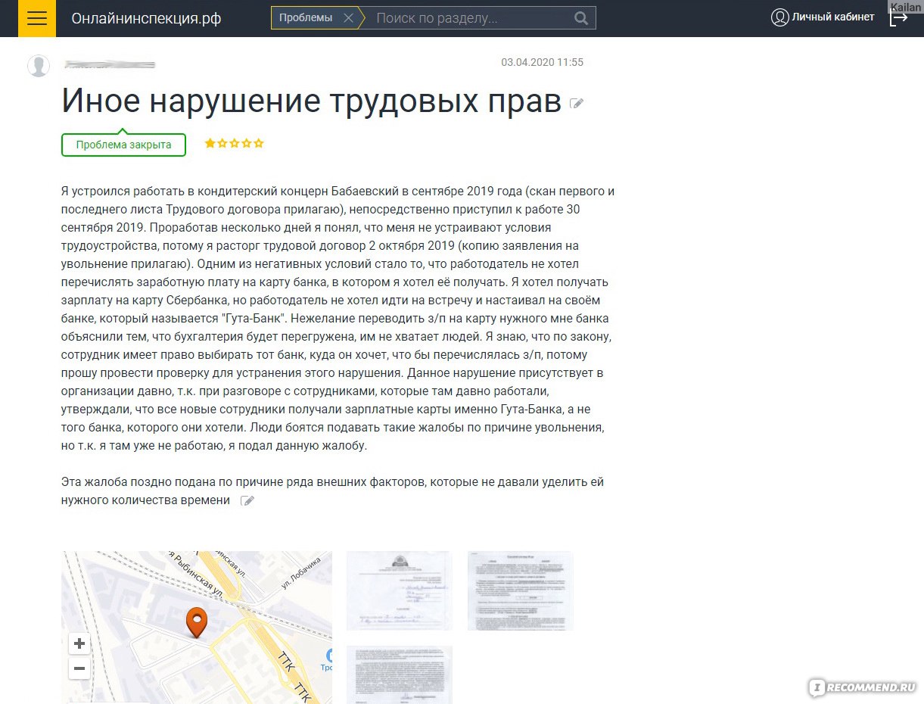Click the orange map location pin

click(197, 622)
